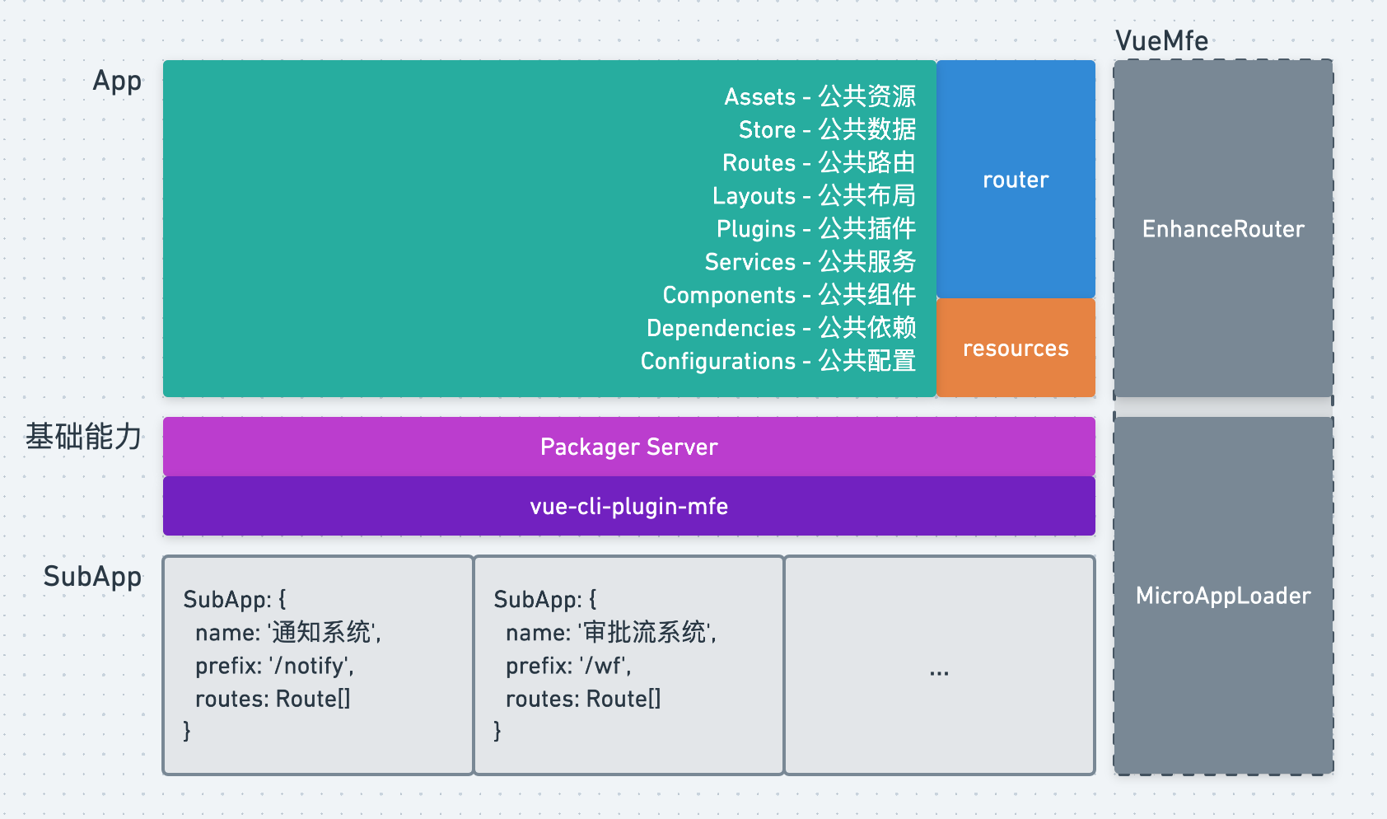The image size is (1387, 819).
Task: Click the blue router block
Action: pos(1016,180)
